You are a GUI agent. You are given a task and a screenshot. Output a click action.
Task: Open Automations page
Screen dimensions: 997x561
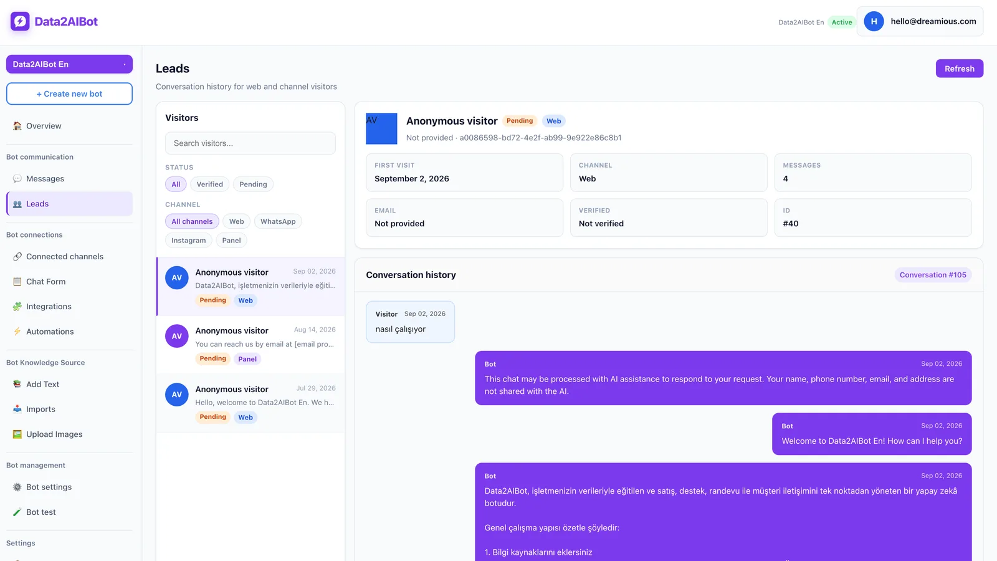tap(69, 332)
